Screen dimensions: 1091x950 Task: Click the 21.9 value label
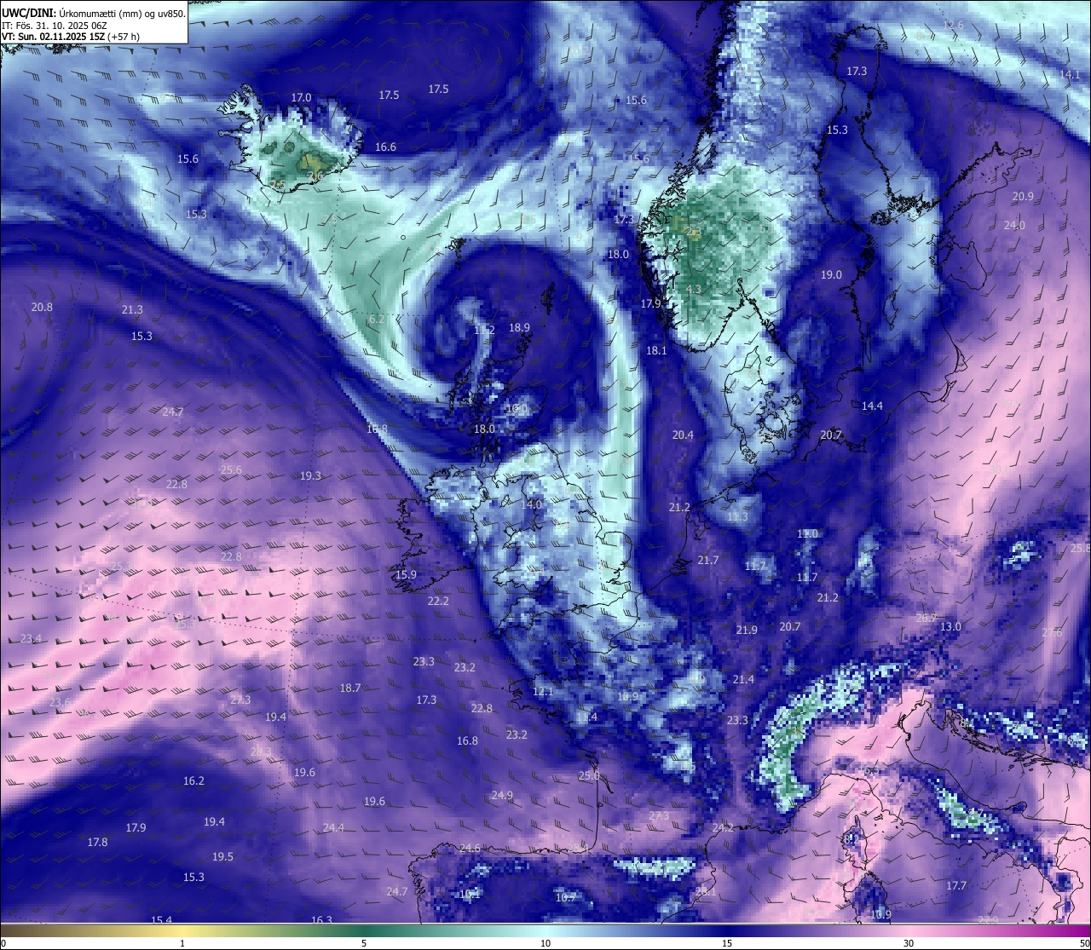click(746, 630)
